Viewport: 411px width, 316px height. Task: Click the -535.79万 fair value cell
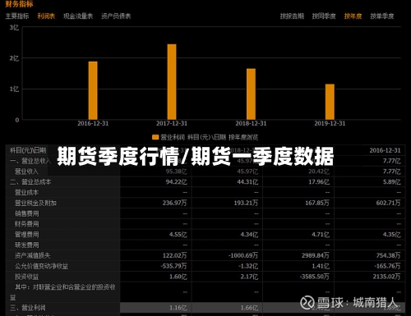(x=173, y=266)
